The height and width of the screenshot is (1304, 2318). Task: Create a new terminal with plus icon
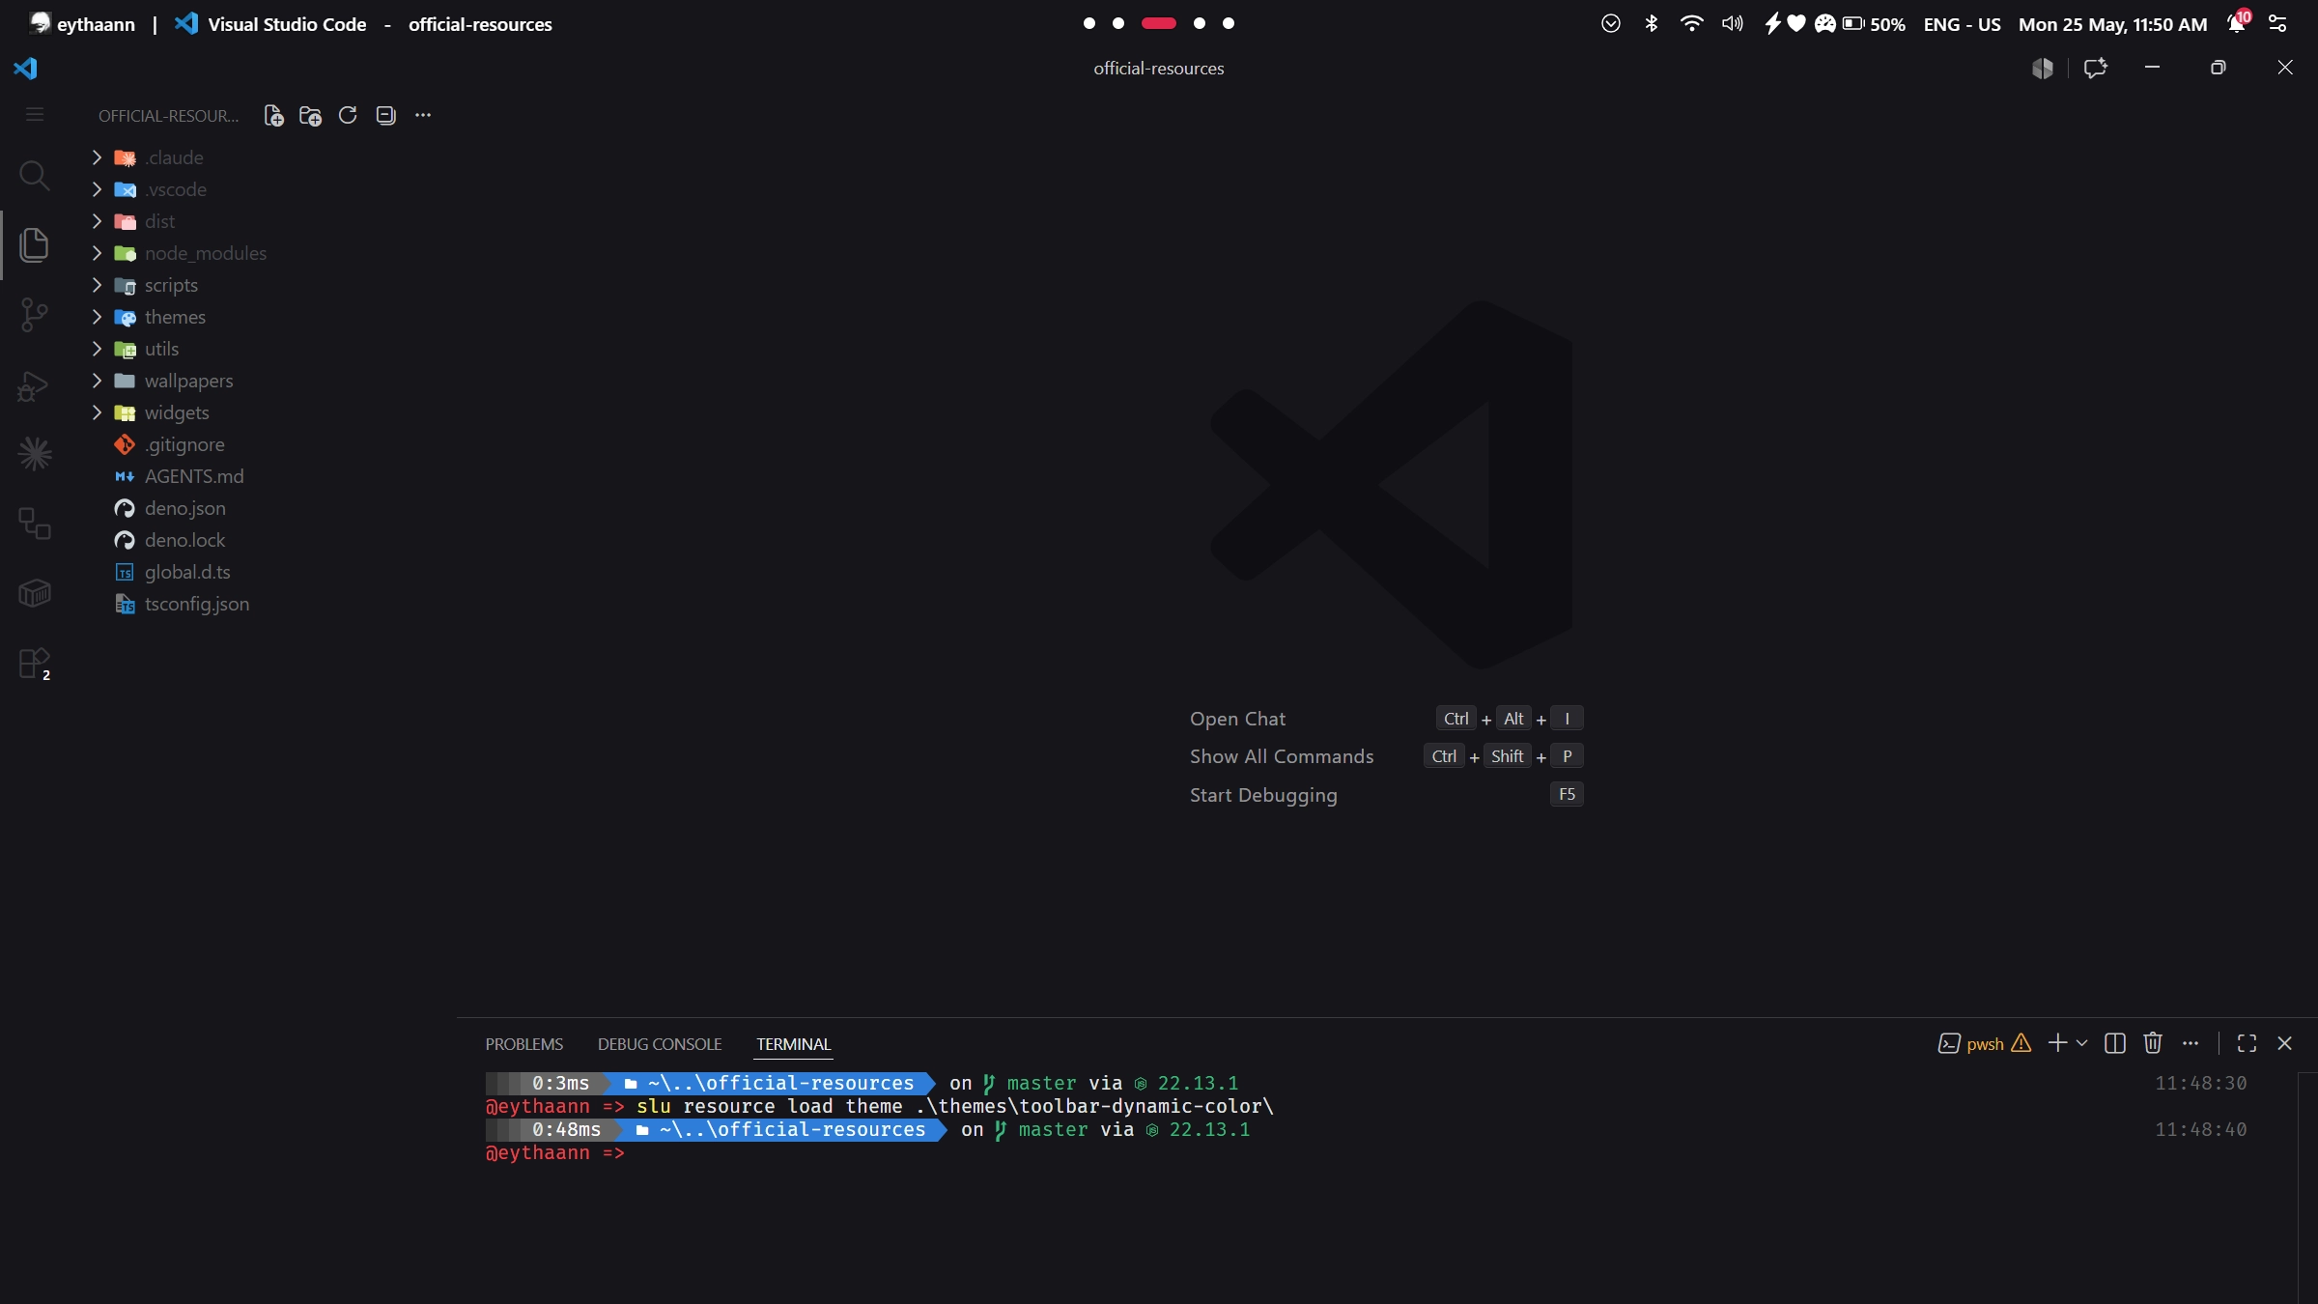click(x=2057, y=1043)
